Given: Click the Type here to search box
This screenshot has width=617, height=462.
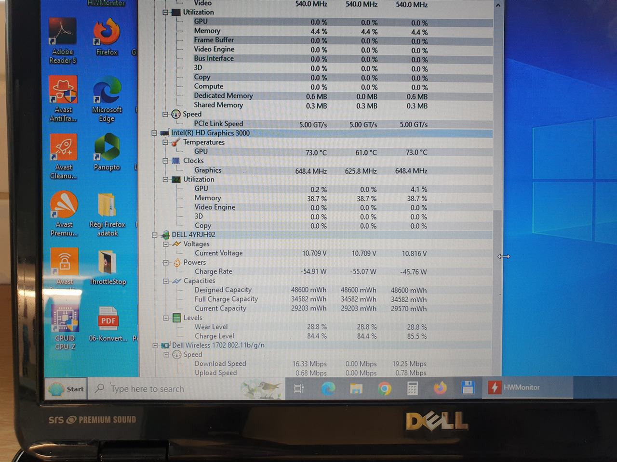Looking at the screenshot, I should coord(186,389).
